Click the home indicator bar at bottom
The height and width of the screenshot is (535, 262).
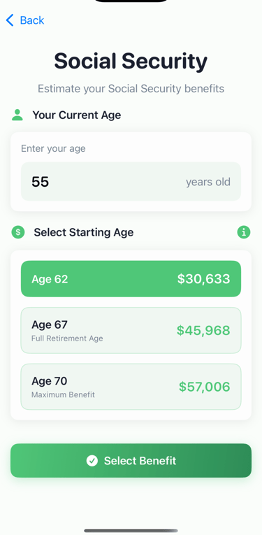click(x=131, y=531)
